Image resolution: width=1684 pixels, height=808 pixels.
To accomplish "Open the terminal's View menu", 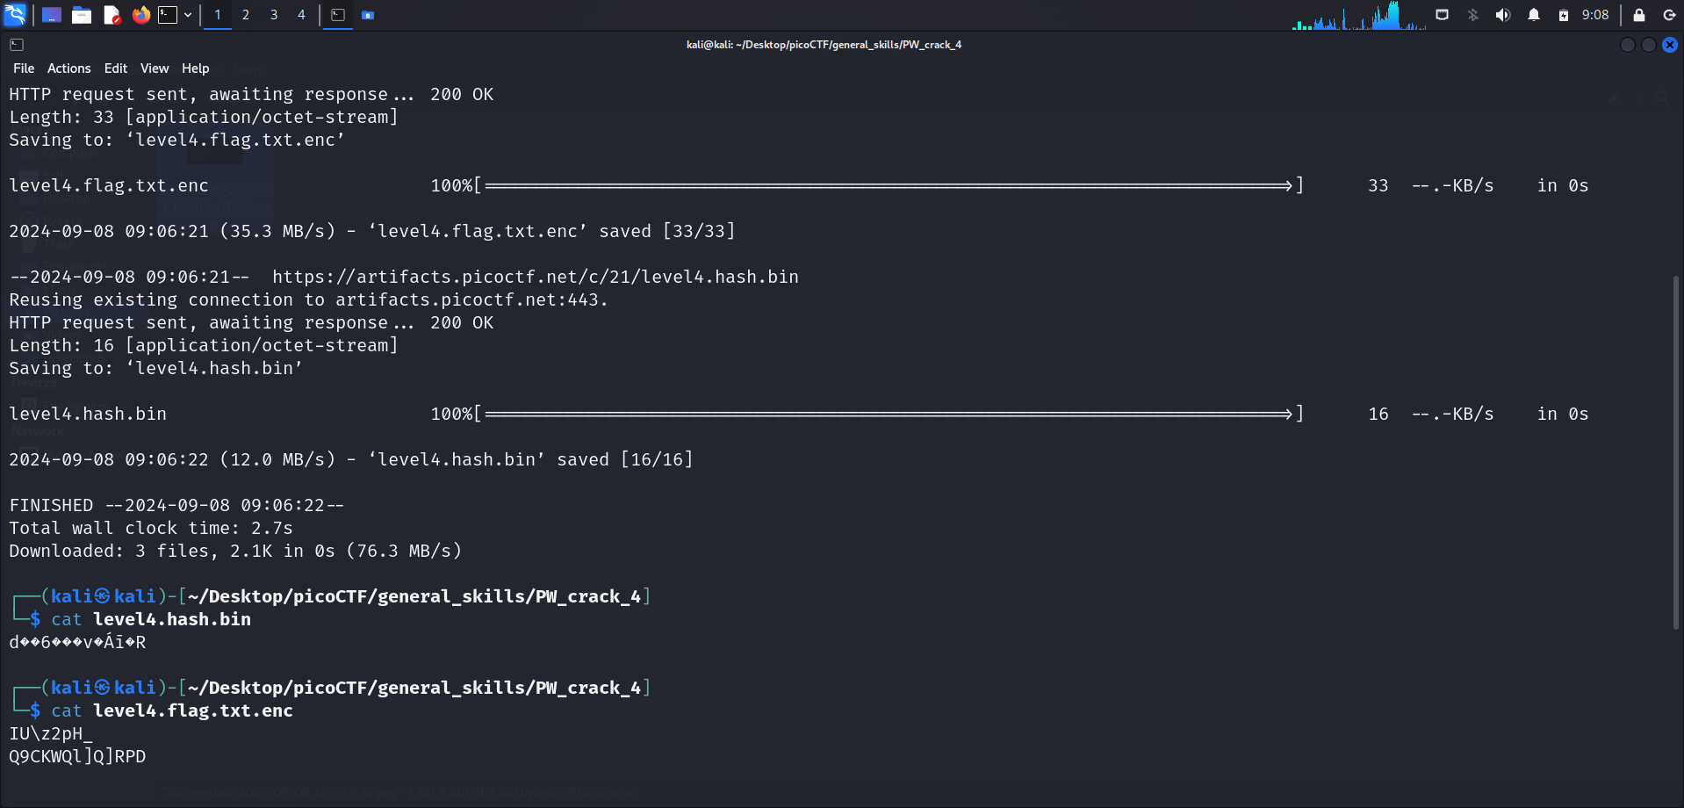I will [155, 69].
